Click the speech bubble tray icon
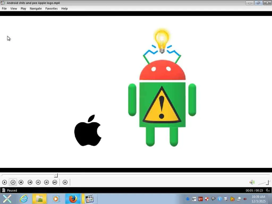Viewport: 272px width, 204px height. pos(213,199)
